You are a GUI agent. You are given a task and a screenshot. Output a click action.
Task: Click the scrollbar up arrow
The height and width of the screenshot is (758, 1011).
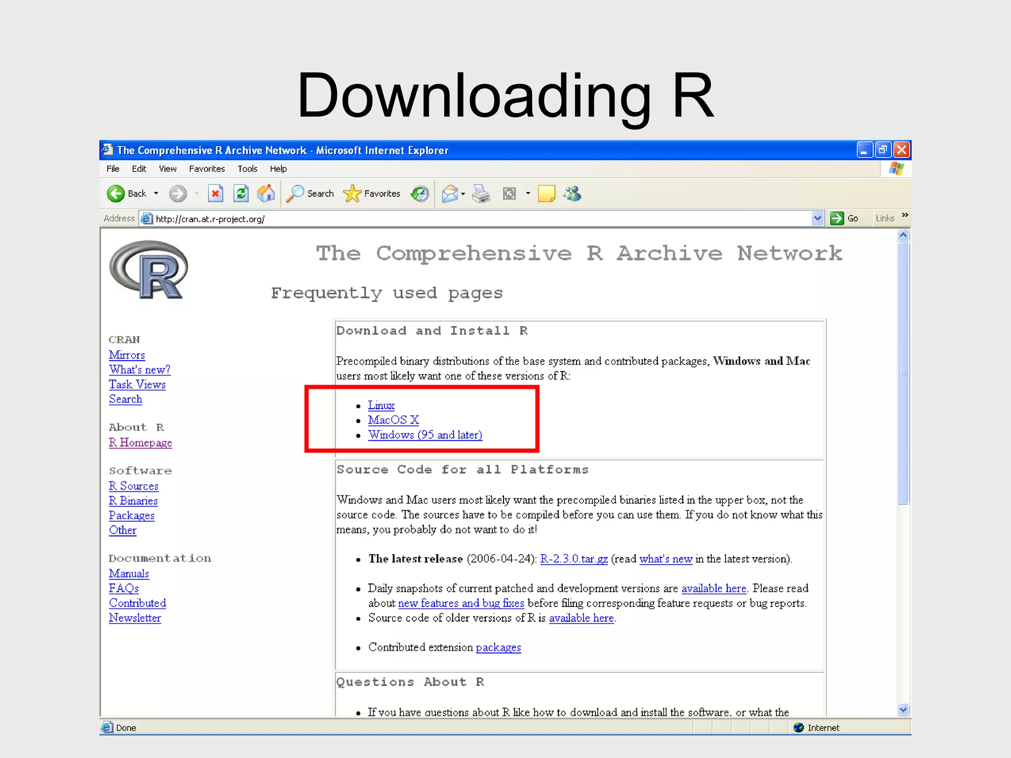click(x=903, y=235)
